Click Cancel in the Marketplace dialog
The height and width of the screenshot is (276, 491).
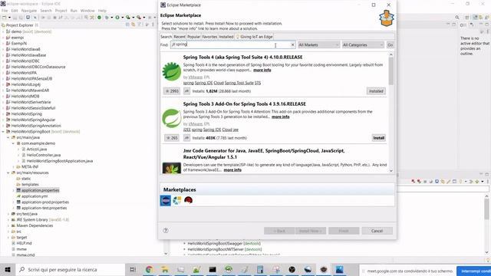tap(377, 231)
